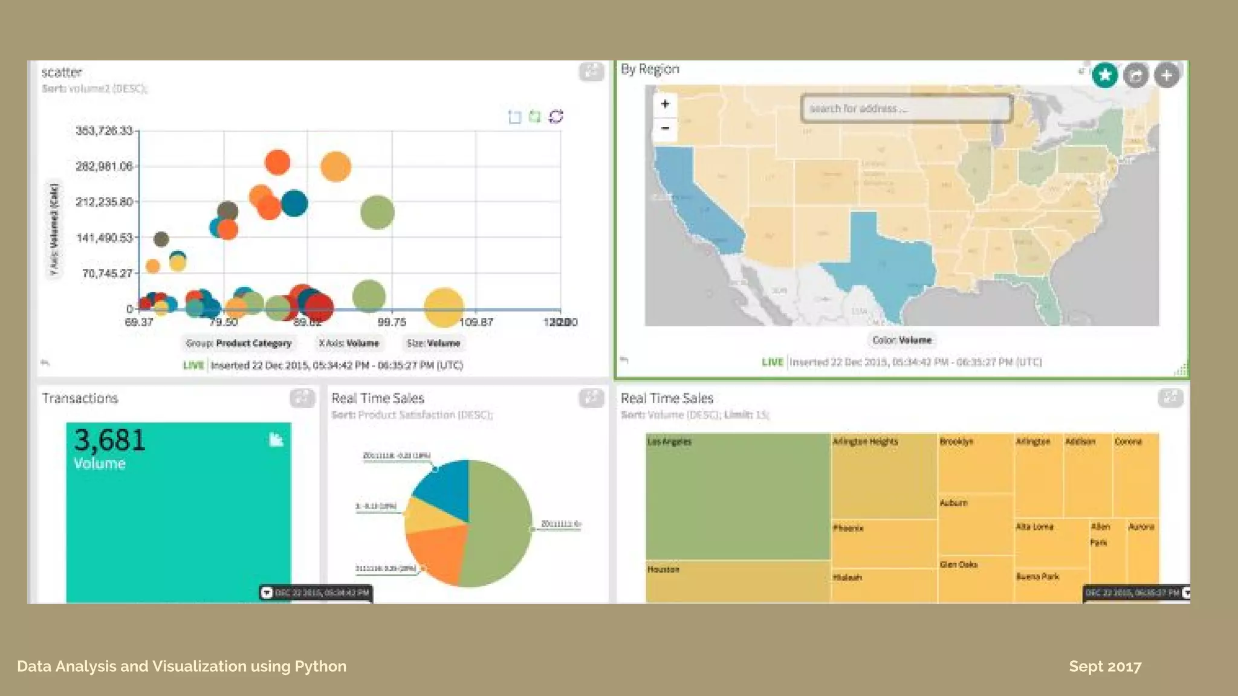Image resolution: width=1238 pixels, height=696 pixels.
Task: Click the Addison treemap block
Action: tap(1087, 475)
